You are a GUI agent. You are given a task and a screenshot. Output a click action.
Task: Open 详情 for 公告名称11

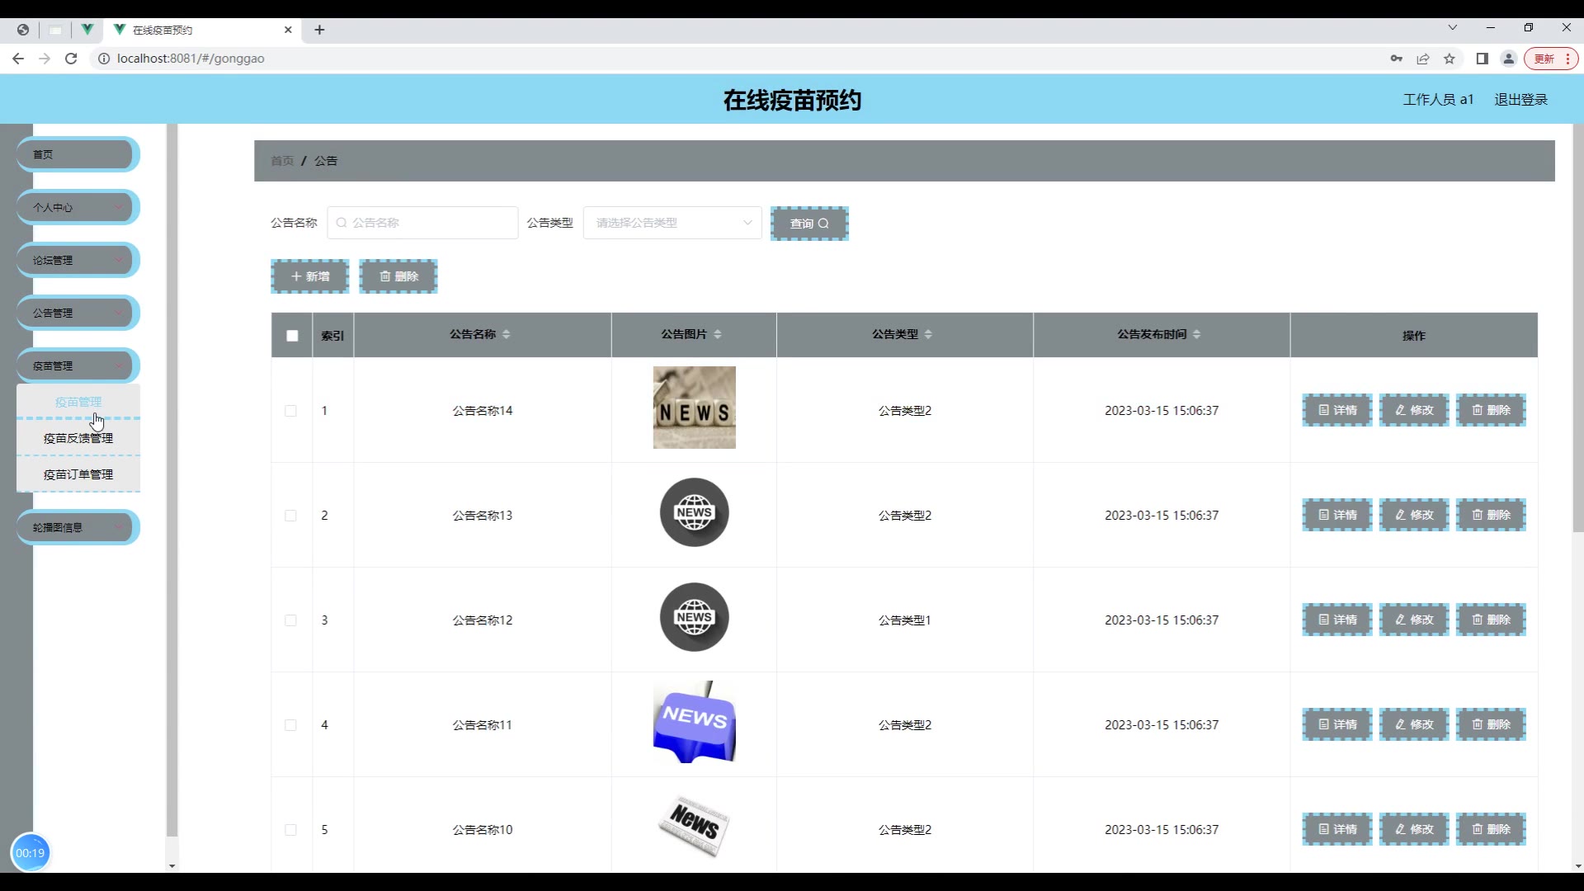[1337, 724]
